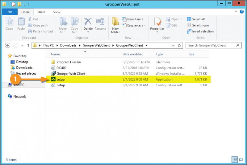
Task: Click Properties icon in Quick Access Toolbar
Action: pyautogui.click(x=13, y=4)
